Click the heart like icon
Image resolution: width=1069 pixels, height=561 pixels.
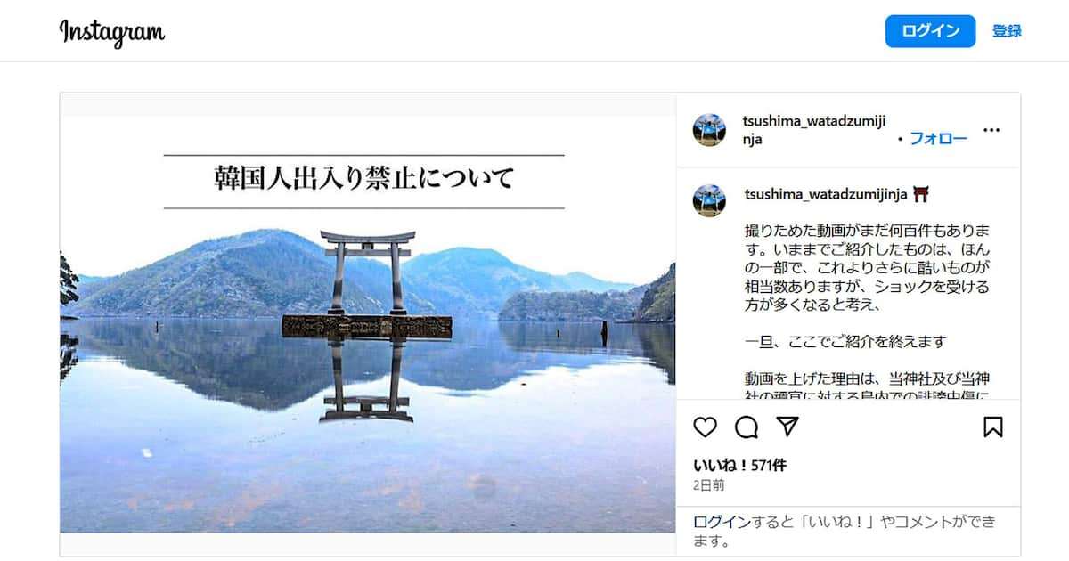[705, 427]
